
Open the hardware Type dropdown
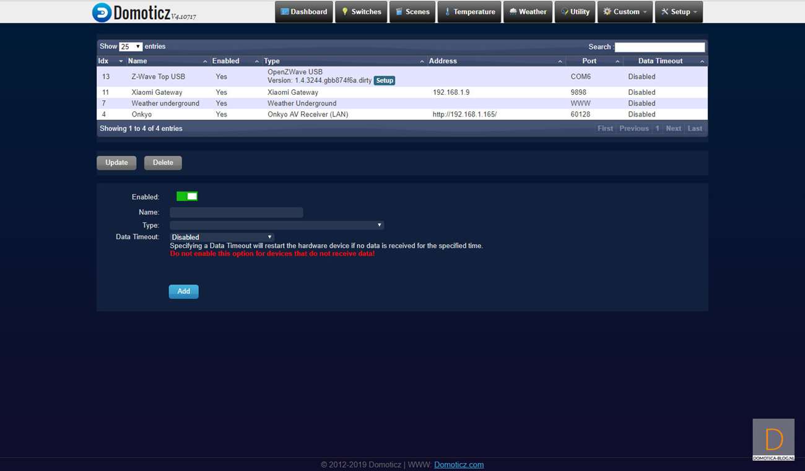277,226
